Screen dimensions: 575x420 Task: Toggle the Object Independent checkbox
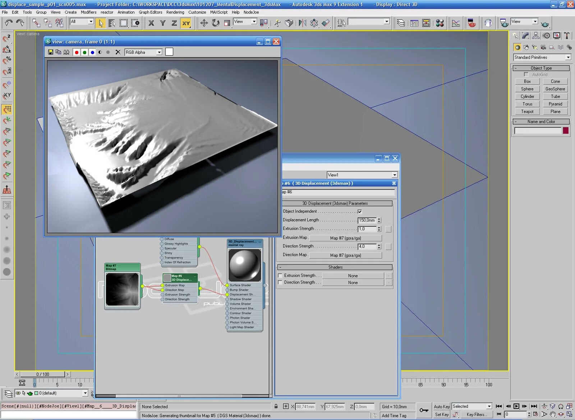coord(360,212)
